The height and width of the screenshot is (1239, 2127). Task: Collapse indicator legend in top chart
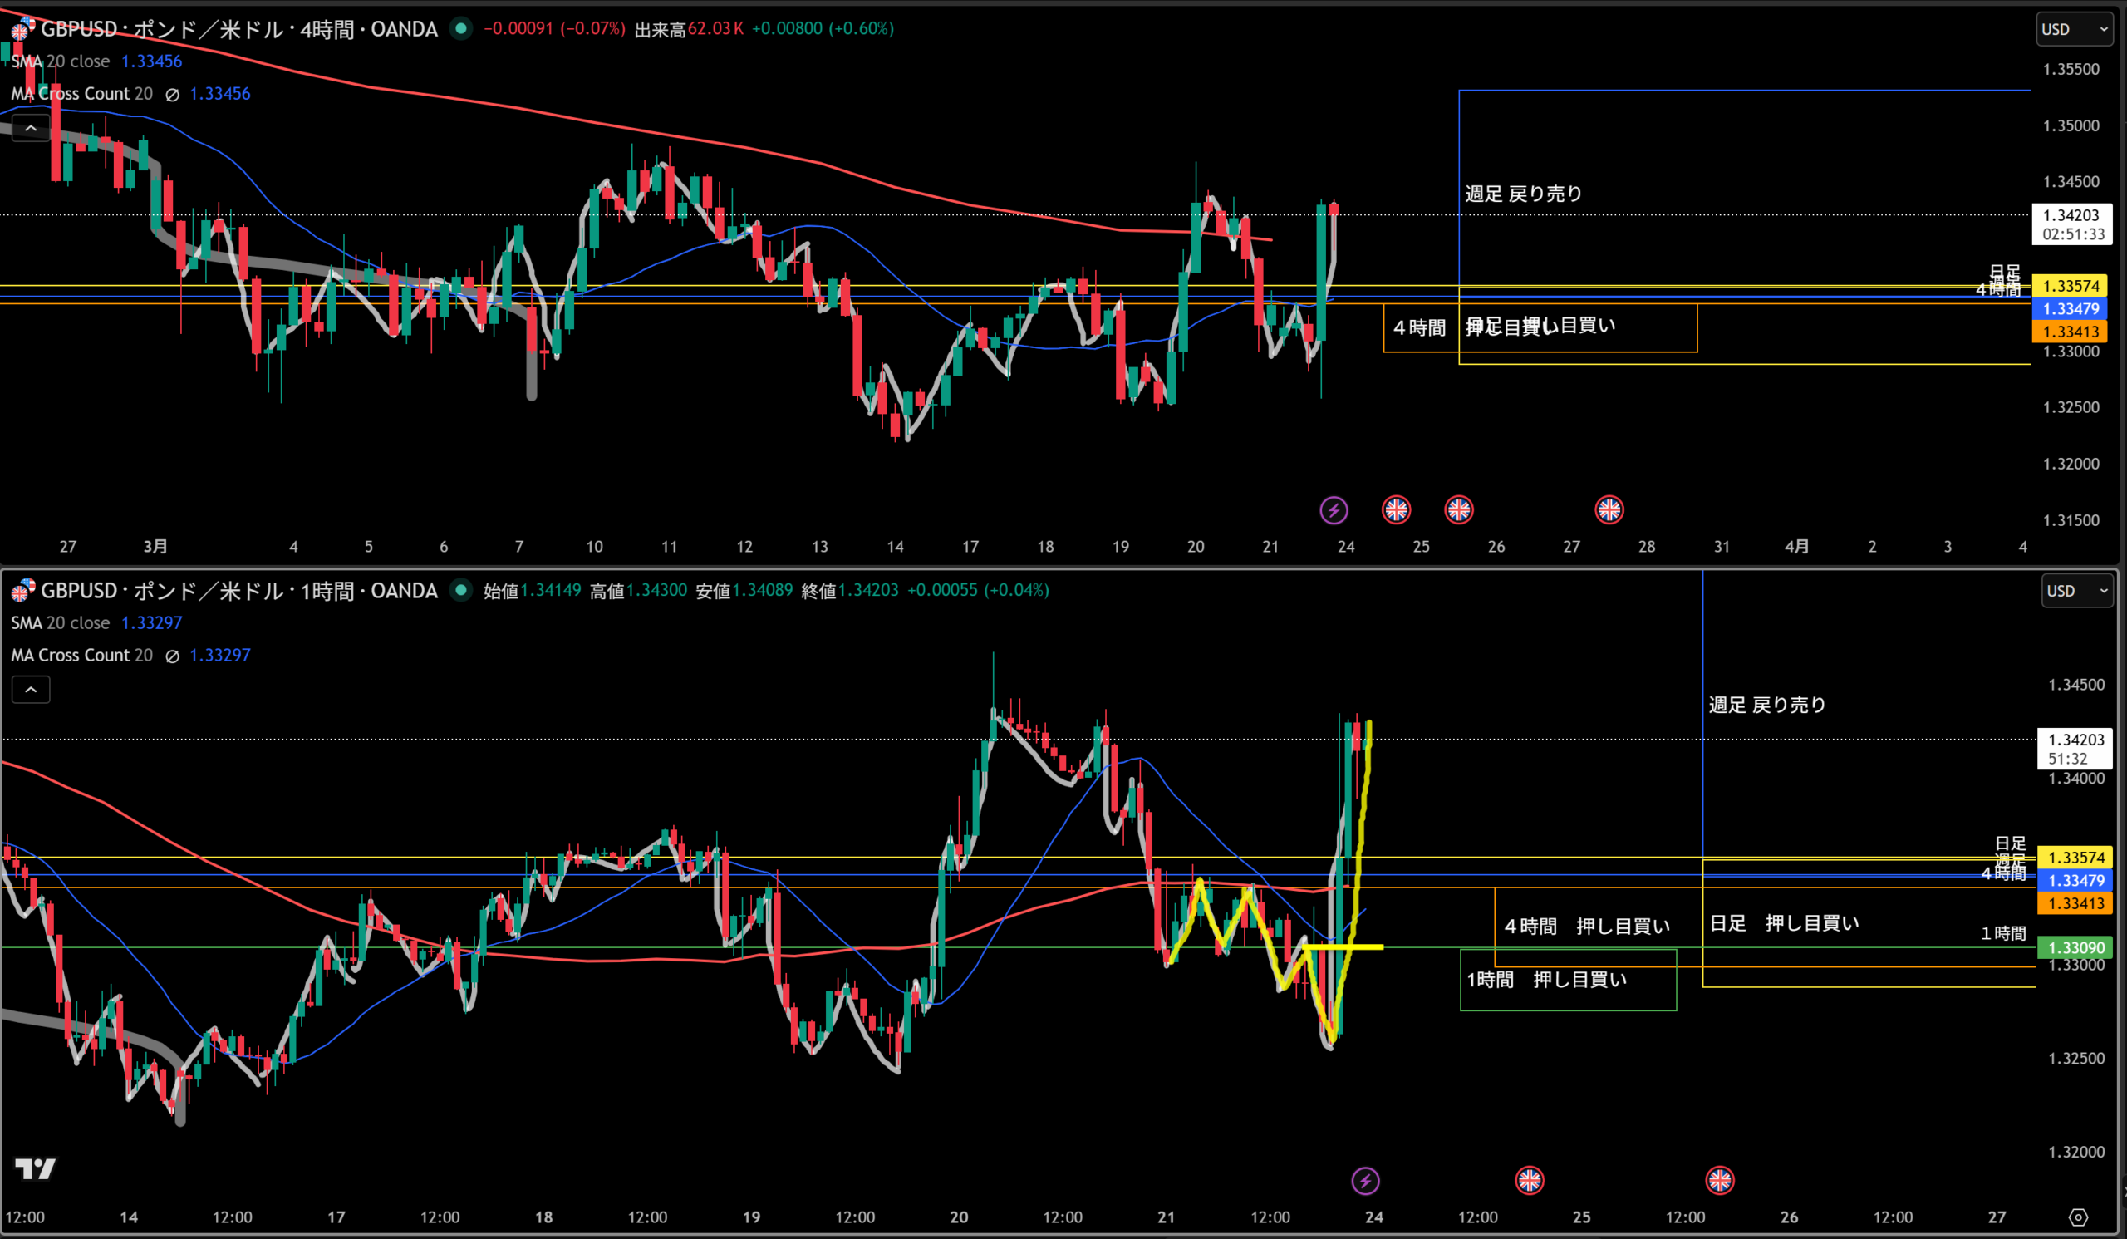pyautogui.click(x=31, y=128)
